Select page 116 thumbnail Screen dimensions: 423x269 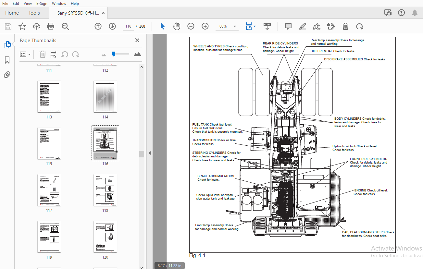click(x=105, y=143)
